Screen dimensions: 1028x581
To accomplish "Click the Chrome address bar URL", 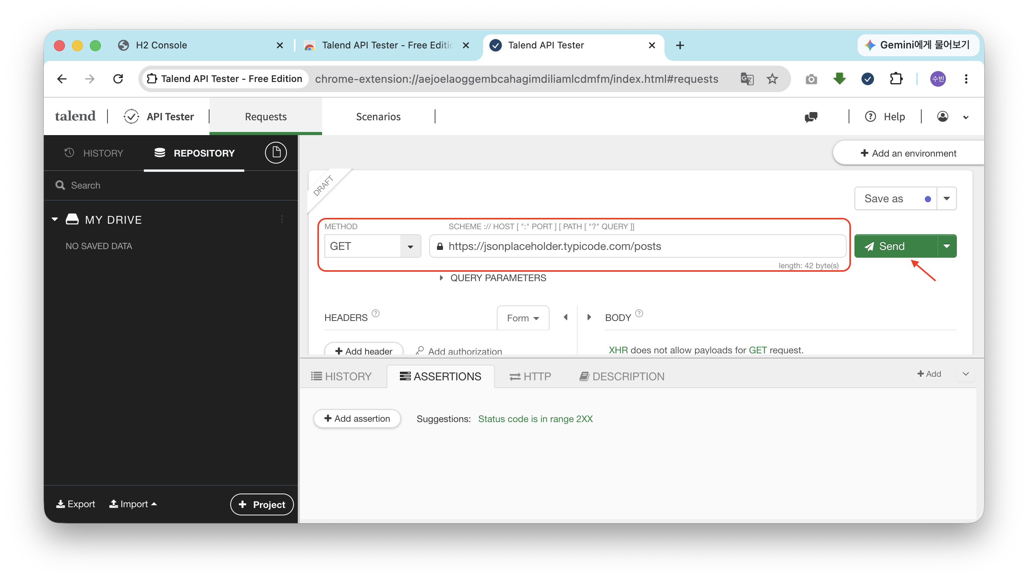I will click(516, 79).
